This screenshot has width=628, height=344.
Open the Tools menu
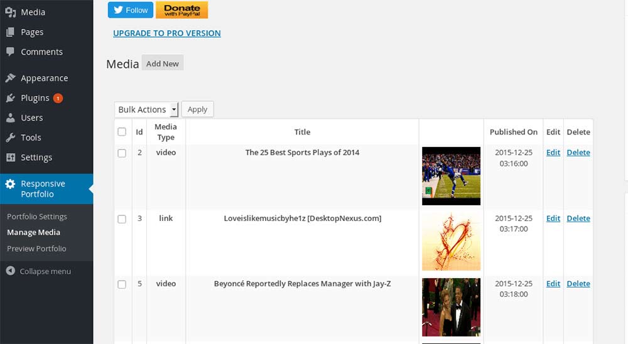pyautogui.click(x=31, y=137)
